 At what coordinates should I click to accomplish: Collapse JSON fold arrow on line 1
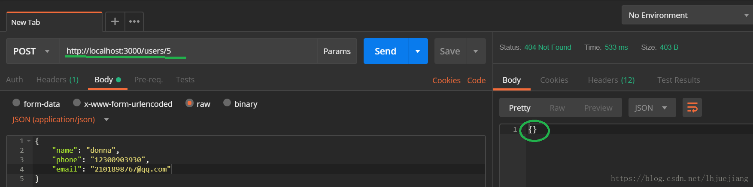[x=29, y=141]
